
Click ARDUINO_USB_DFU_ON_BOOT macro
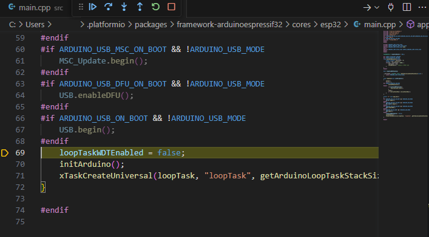[x=113, y=84]
